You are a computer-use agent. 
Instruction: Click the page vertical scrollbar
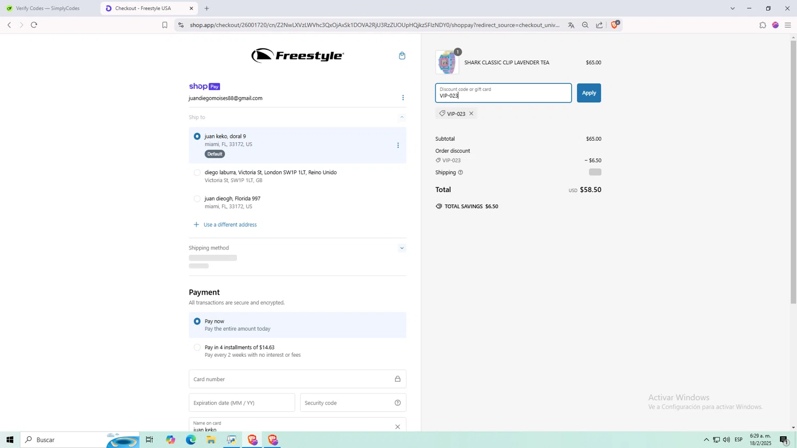click(793, 172)
